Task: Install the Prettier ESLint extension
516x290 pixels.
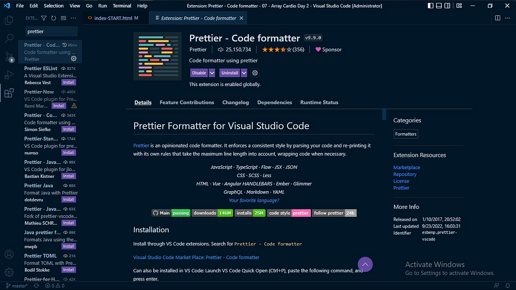Action: [68, 82]
